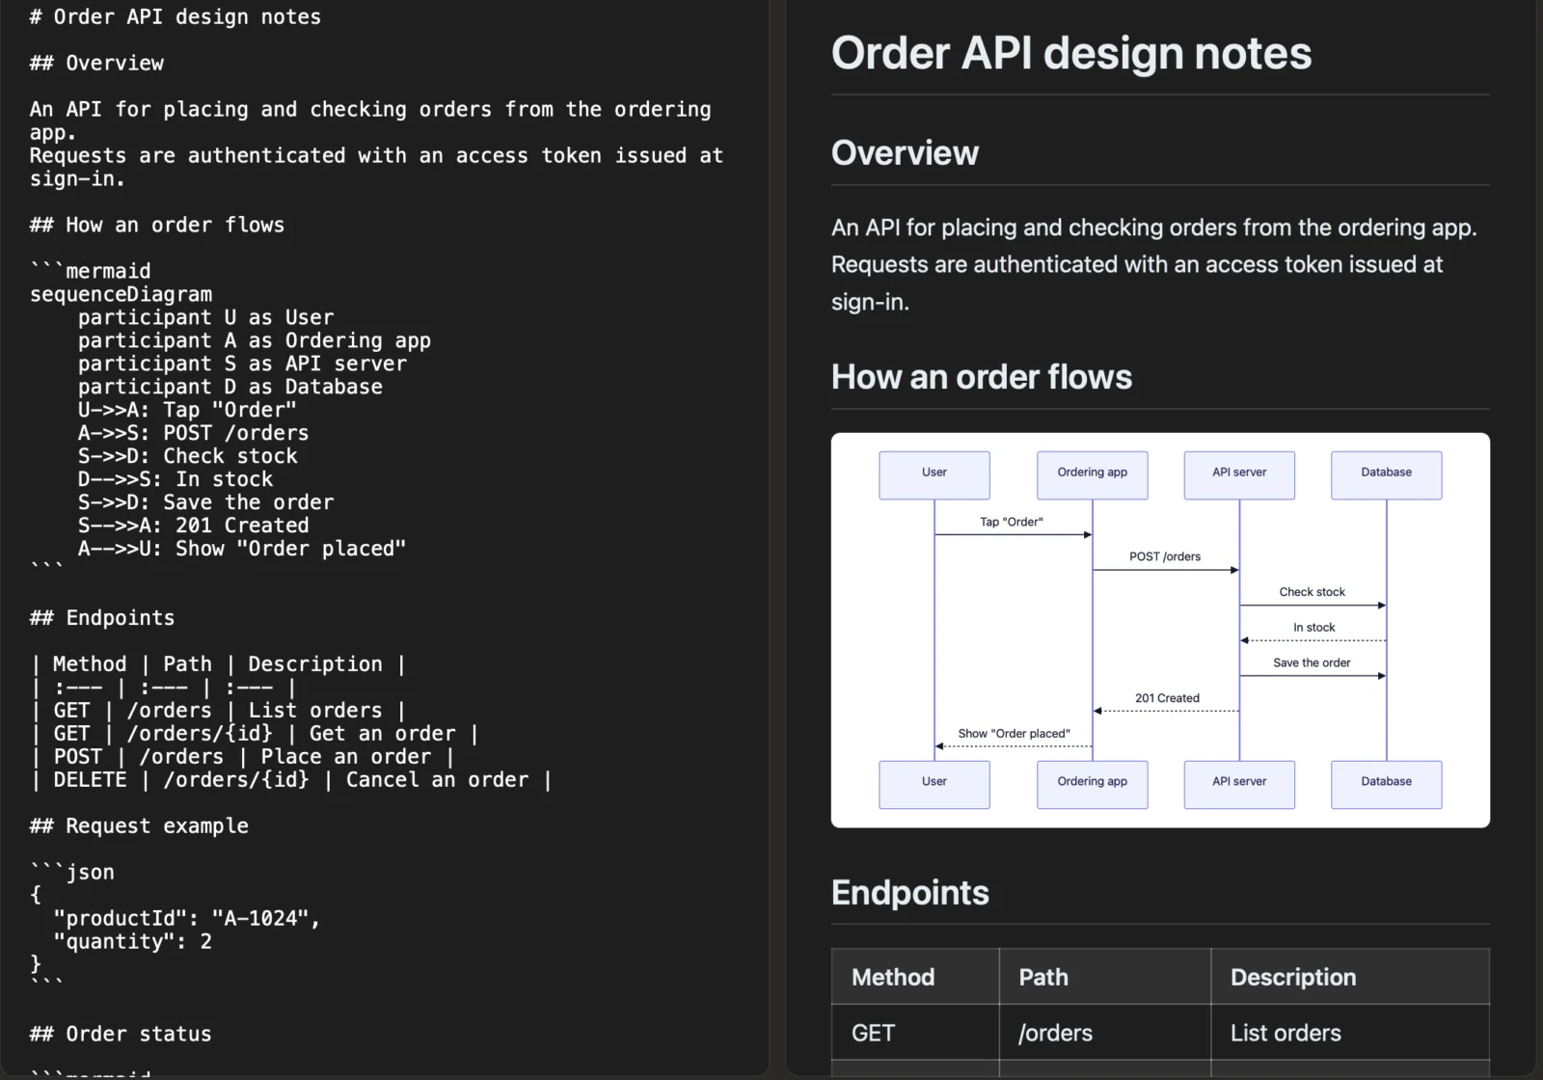This screenshot has height=1080, width=1543.
Task: Click the 'How an order flows' preview heading
Action: 982,377
